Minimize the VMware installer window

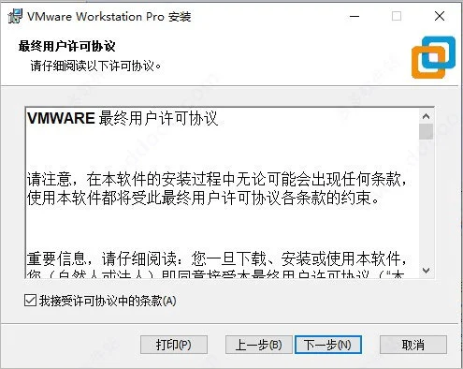pos(354,16)
